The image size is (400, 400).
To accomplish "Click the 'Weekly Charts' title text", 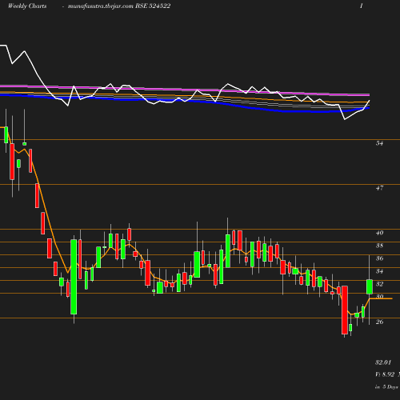I will click(x=27, y=6).
